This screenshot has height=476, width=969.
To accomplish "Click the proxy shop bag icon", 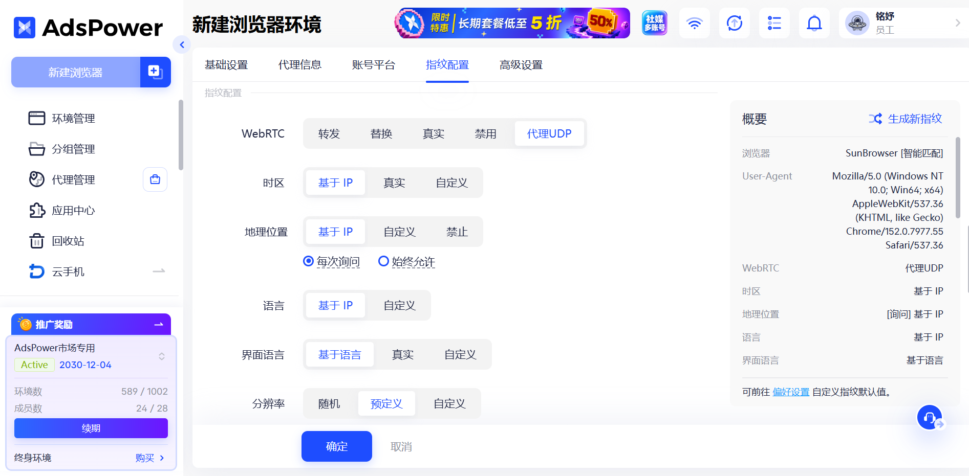I will (155, 179).
